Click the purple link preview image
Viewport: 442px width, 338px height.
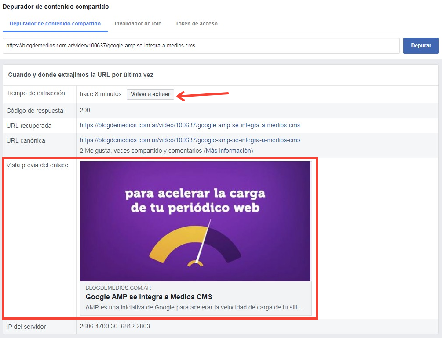point(195,221)
